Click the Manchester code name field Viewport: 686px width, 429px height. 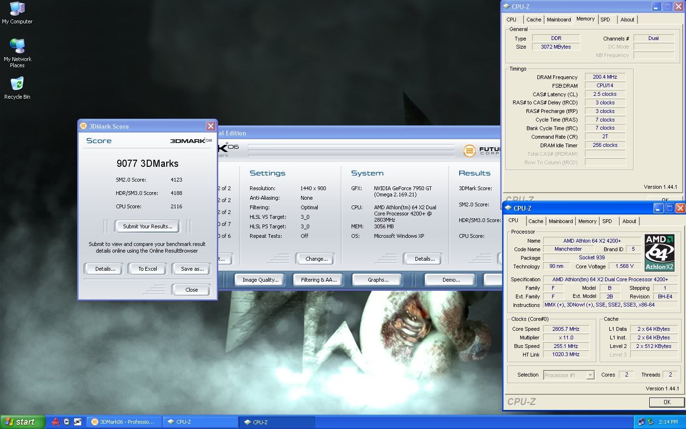point(568,249)
